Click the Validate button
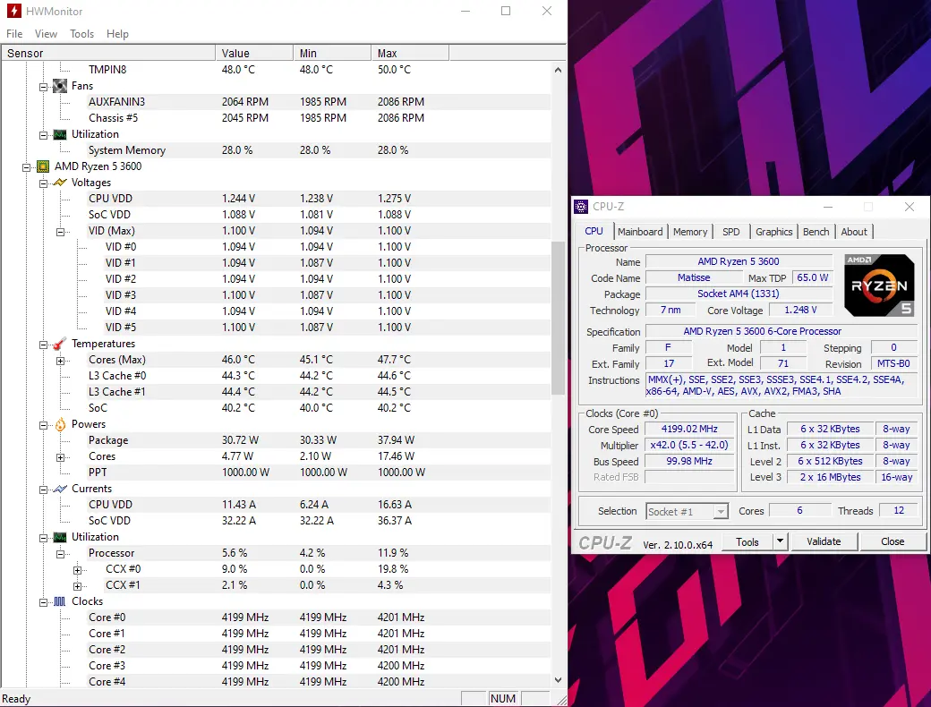This screenshot has height=707, width=931. pos(824,541)
